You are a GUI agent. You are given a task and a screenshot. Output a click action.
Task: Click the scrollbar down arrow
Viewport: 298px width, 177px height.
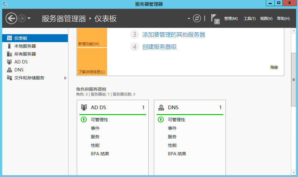point(294,173)
